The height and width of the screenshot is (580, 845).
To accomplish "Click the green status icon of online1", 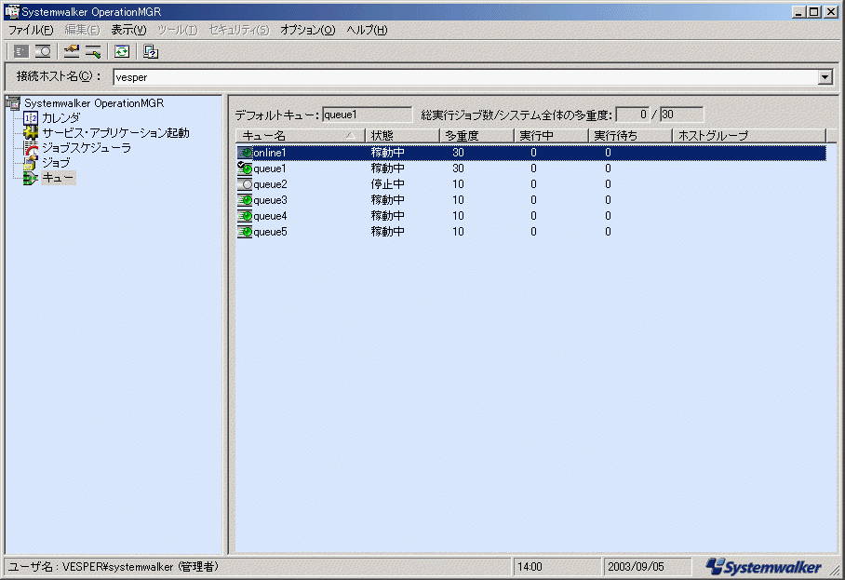I will (245, 153).
